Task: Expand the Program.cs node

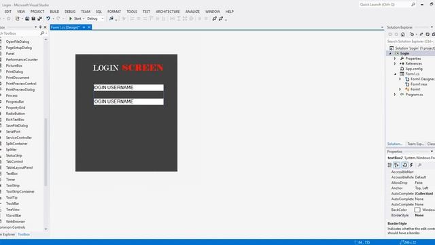Action: 395,95
